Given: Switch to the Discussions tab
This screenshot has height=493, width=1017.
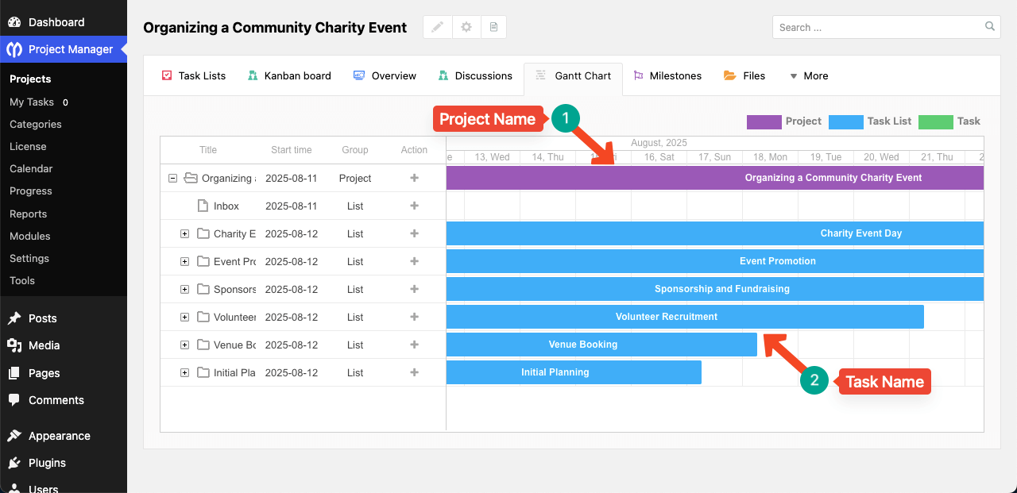Looking at the screenshot, I should pyautogui.click(x=475, y=75).
